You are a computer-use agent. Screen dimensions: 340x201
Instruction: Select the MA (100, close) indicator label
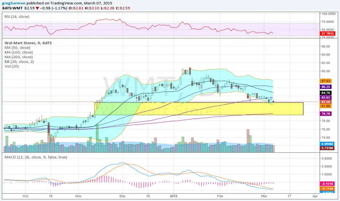click(x=19, y=52)
